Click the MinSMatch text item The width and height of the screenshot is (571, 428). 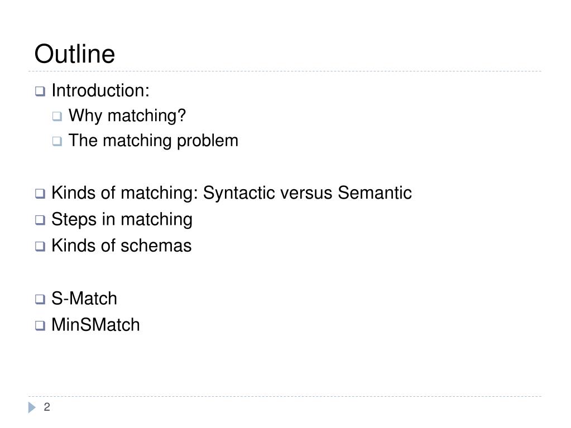95,325
